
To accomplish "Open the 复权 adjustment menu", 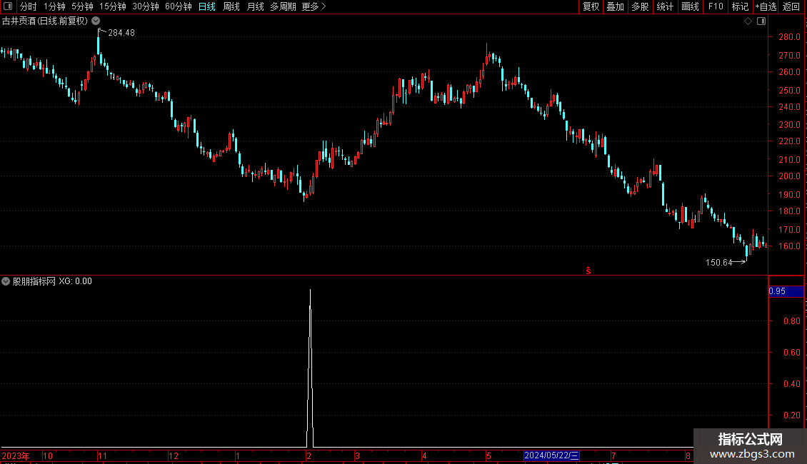I will [x=591, y=6].
